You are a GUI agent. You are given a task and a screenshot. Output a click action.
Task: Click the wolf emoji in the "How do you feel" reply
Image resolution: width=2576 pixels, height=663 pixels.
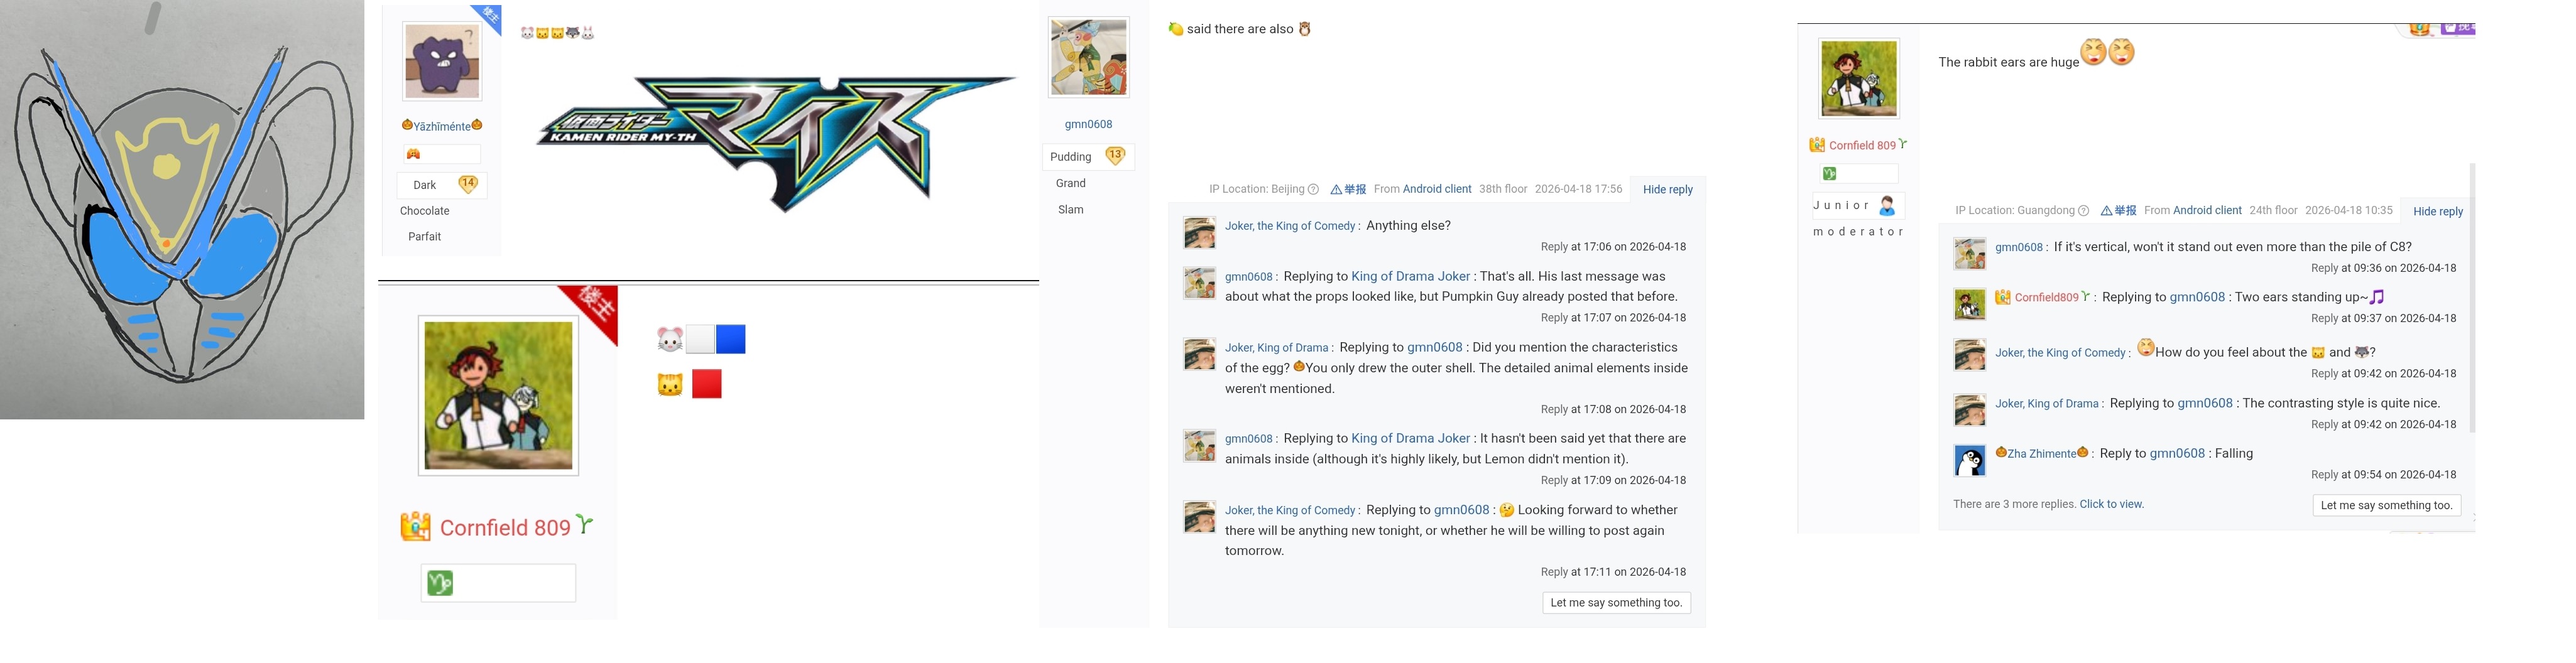(2362, 352)
